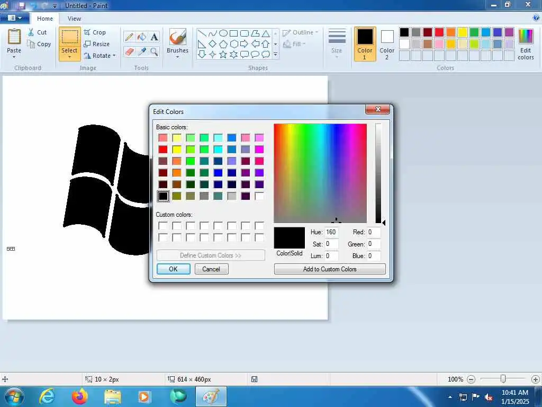Screen dimensions: 542x407
Task: Choose the Five-point star shape
Action: pyautogui.click(x=223, y=55)
